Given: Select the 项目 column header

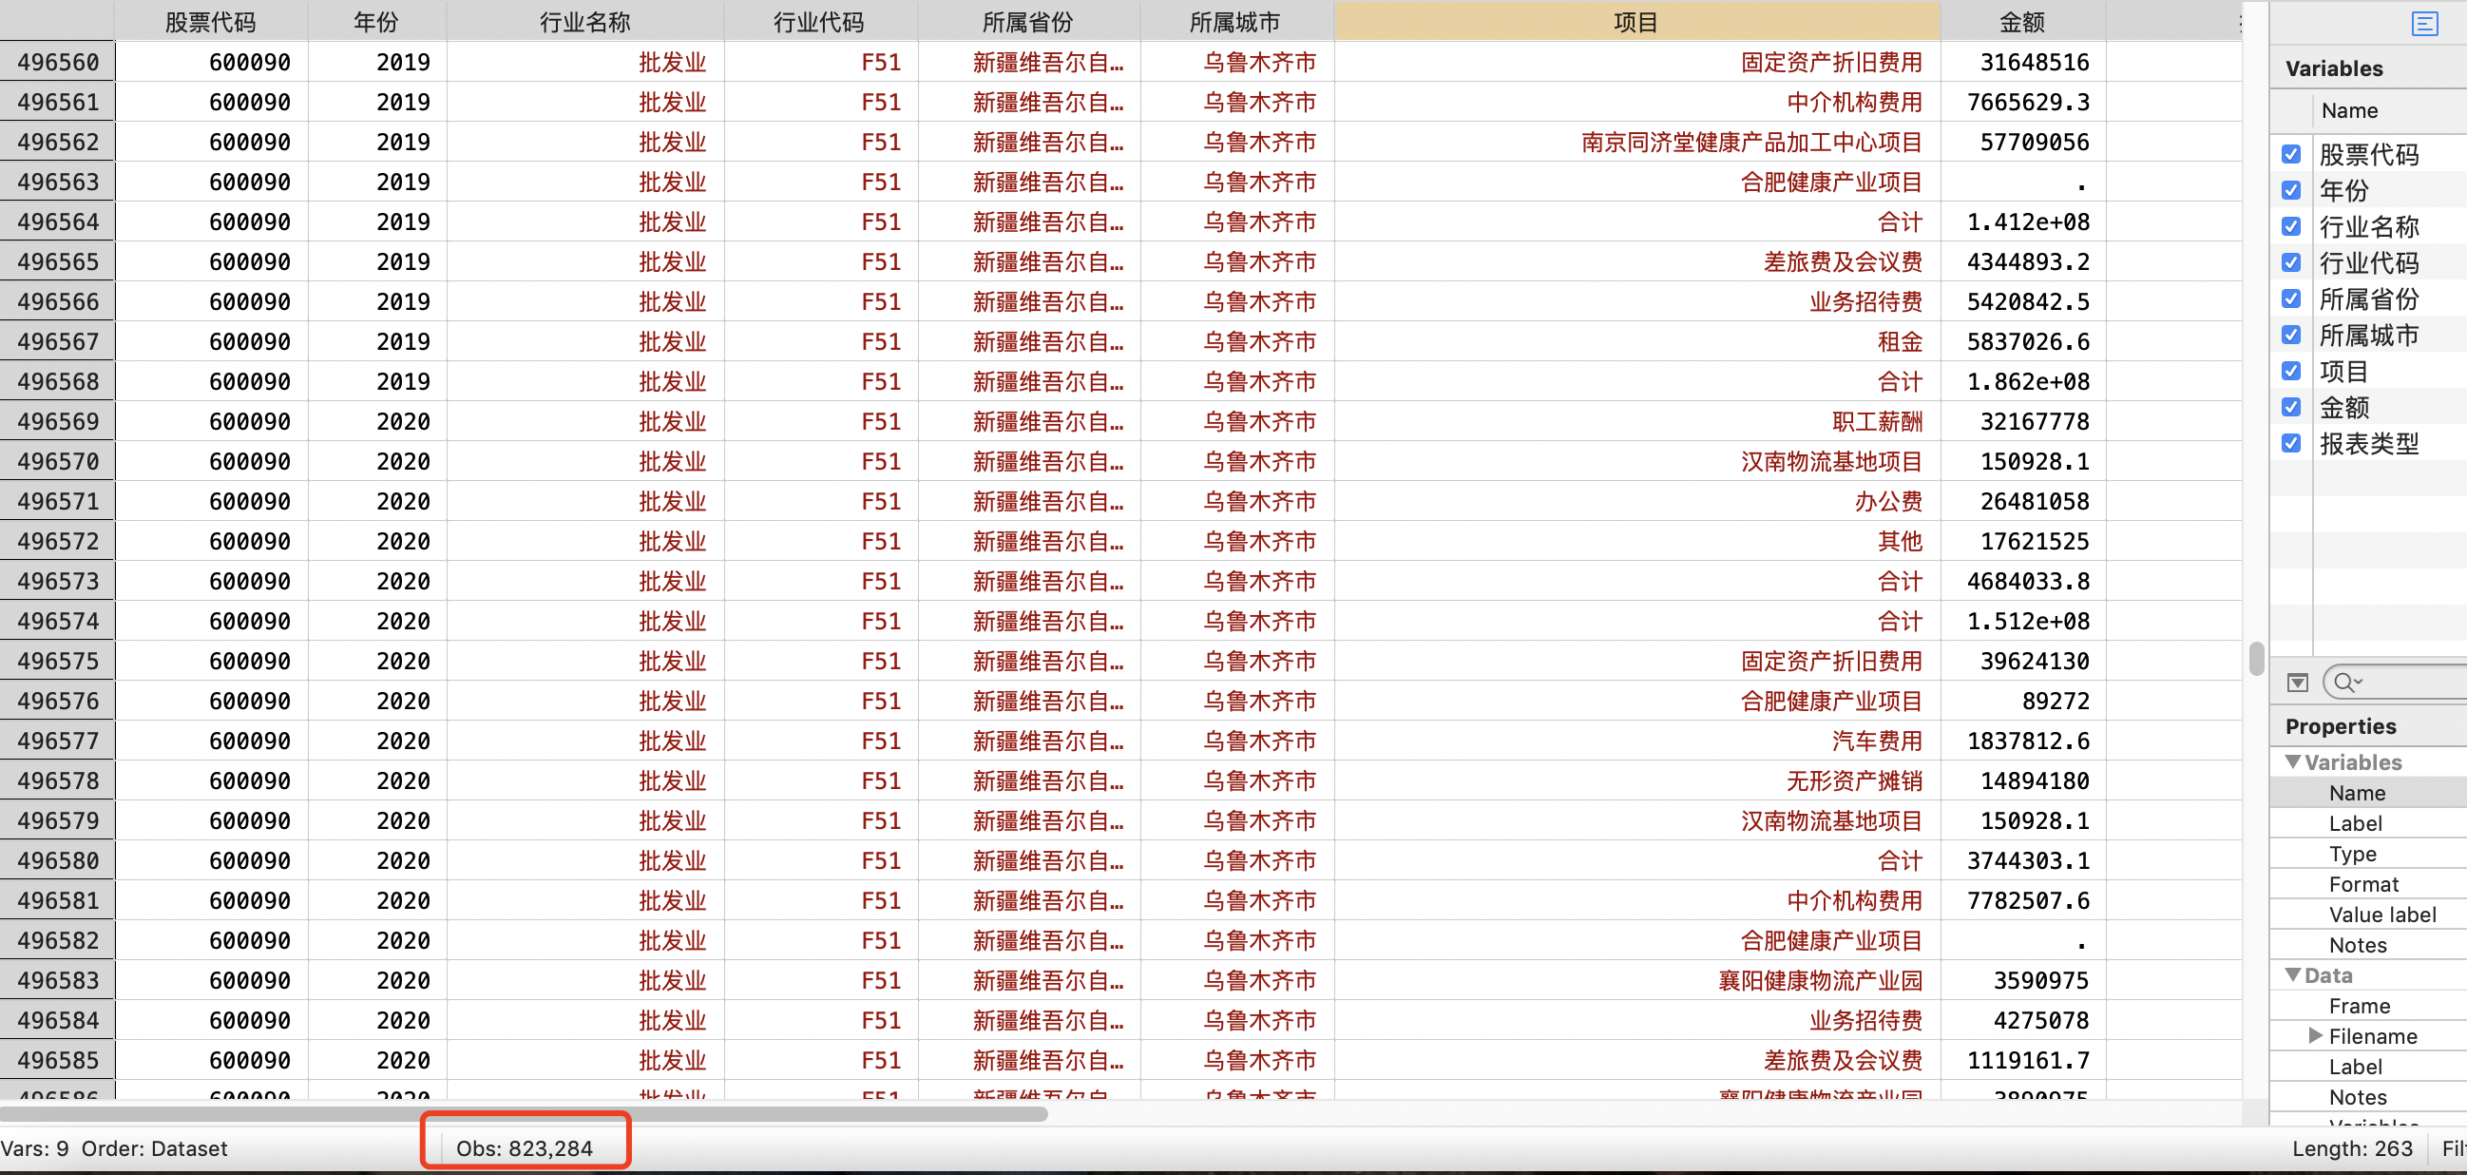Looking at the screenshot, I should click(1635, 22).
